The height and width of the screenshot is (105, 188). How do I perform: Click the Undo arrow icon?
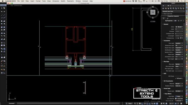point(2,12)
